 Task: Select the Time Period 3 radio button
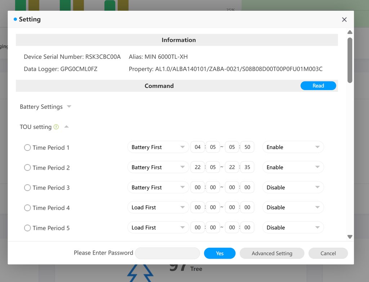(x=27, y=188)
